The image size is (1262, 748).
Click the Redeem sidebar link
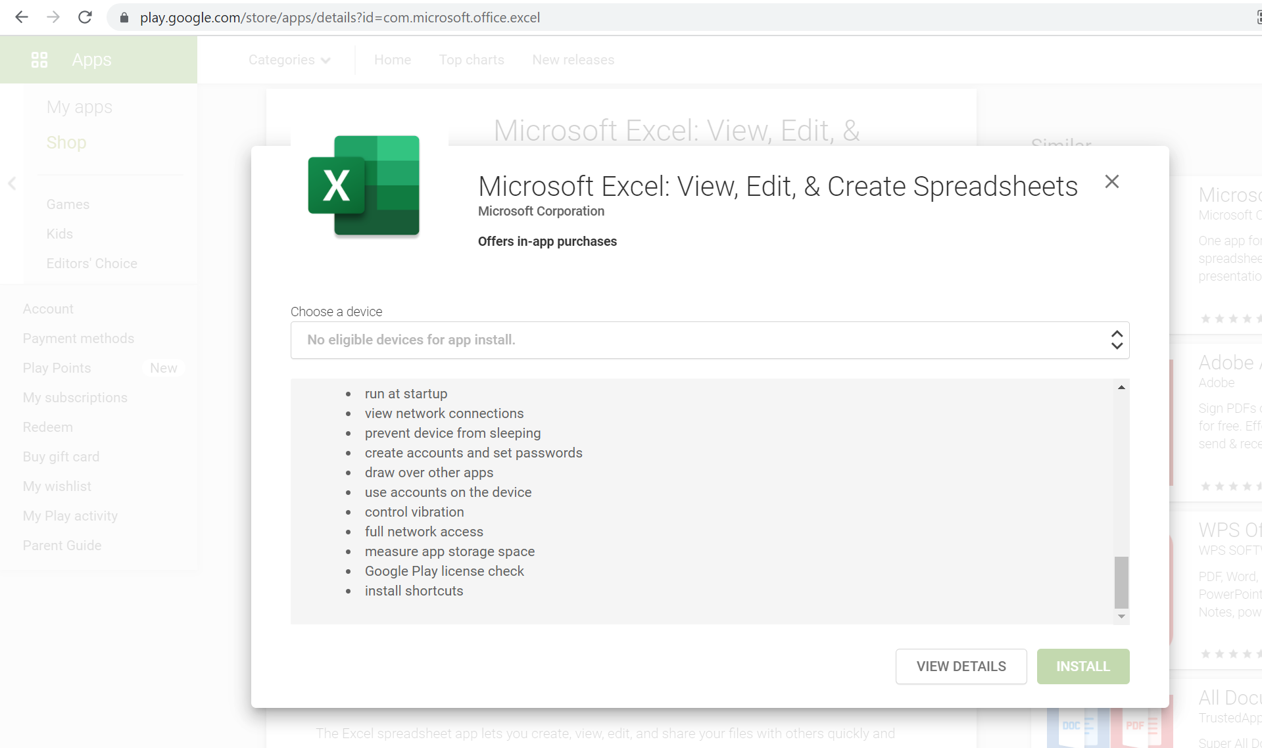[x=47, y=427]
